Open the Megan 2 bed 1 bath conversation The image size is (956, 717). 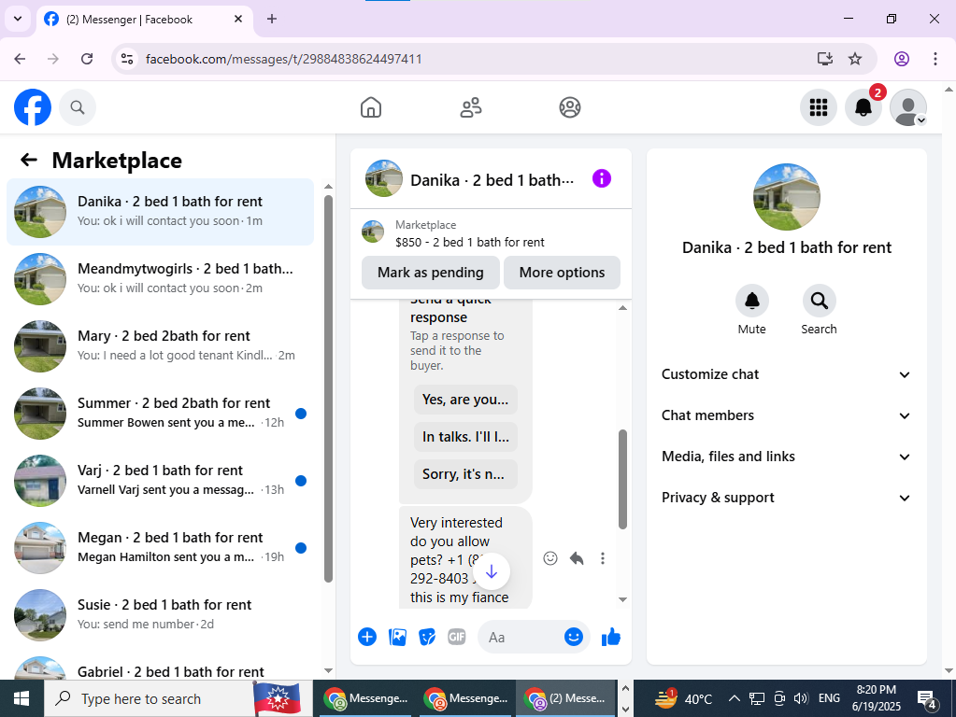click(x=161, y=548)
